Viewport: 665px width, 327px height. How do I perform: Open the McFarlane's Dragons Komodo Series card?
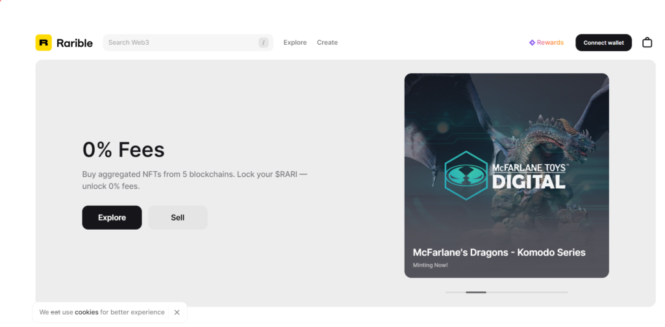point(507,175)
